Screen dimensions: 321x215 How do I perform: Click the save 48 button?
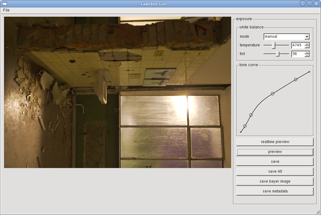point(275,171)
